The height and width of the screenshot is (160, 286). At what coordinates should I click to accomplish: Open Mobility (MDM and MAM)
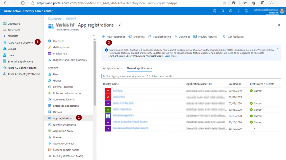pyautogui.click(x=68, y=156)
